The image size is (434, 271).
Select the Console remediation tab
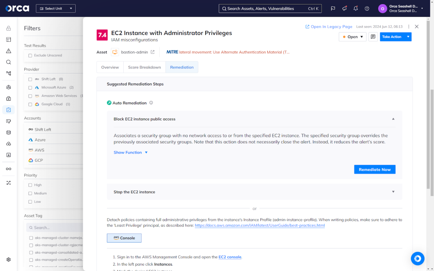click(x=124, y=238)
